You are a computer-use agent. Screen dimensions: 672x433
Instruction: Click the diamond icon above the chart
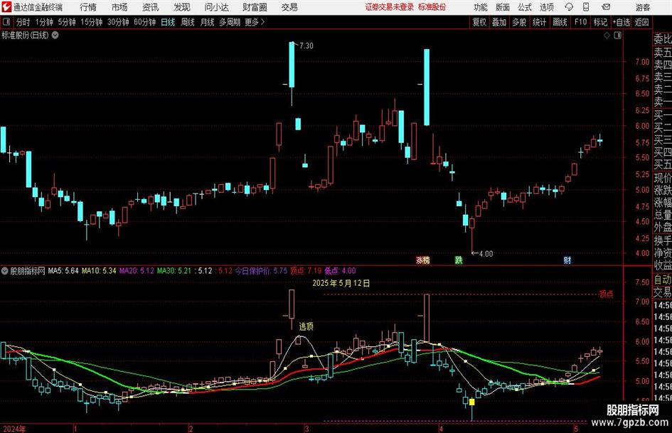[607, 36]
